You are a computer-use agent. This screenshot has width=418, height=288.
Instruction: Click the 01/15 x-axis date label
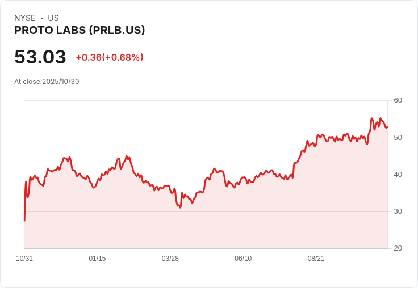[x=97, y=258]
